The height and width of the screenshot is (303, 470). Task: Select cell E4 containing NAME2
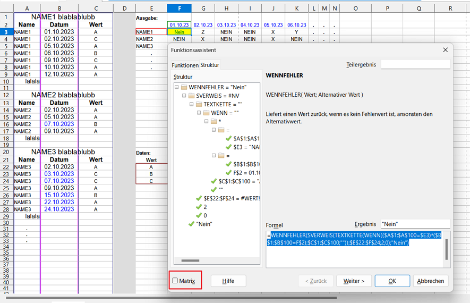point(151,39)
